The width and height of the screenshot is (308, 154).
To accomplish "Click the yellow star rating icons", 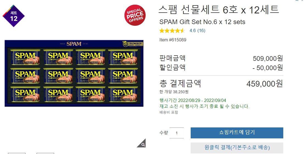I will [x=172, y=31].
